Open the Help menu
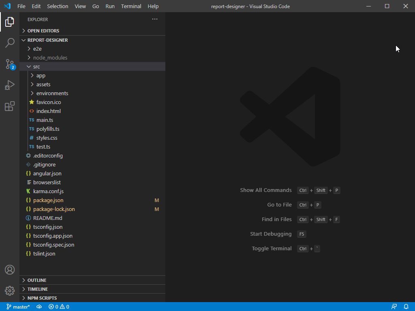The height and width of the screenshot is (311, 415). pyautogui.click(x=153, y=6)
